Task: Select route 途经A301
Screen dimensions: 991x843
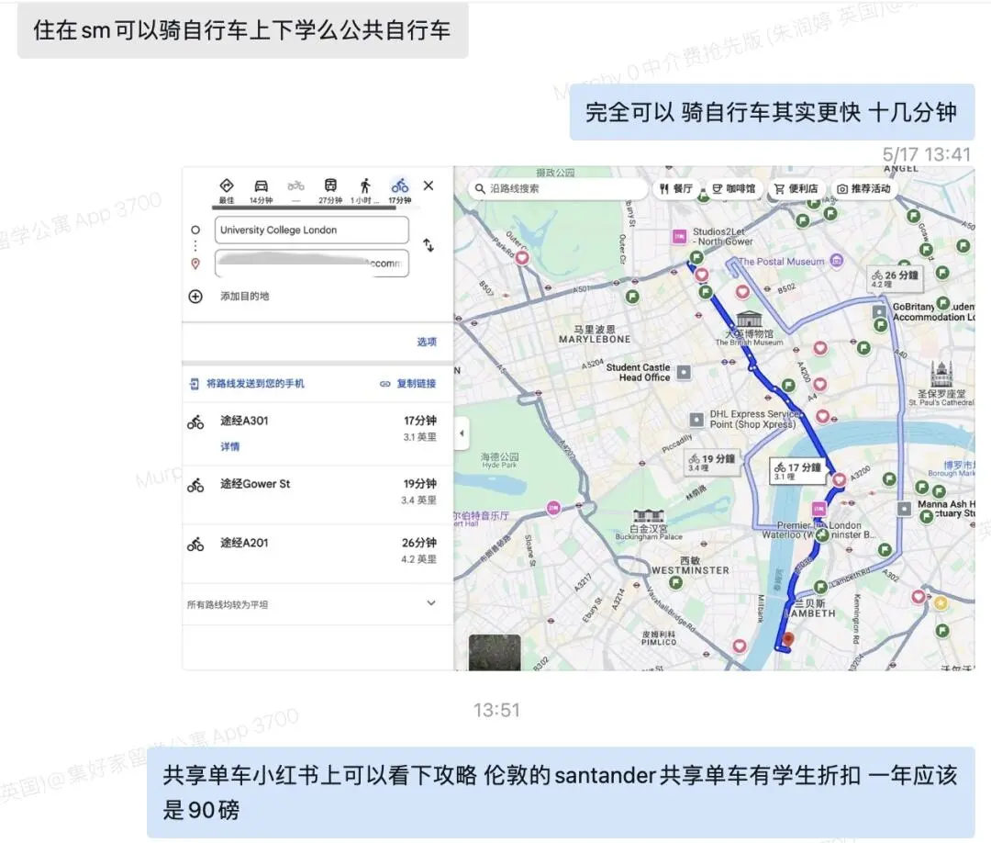Action: pyautogui.click(x=317, y=433)
